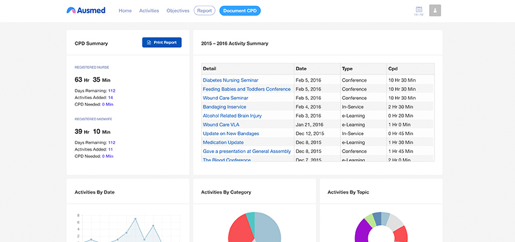
Task: Click the 1 Hr 45 Min cell
Action: point(402,151)
